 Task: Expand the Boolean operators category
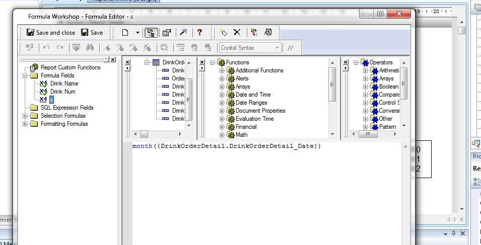point(365,87)
